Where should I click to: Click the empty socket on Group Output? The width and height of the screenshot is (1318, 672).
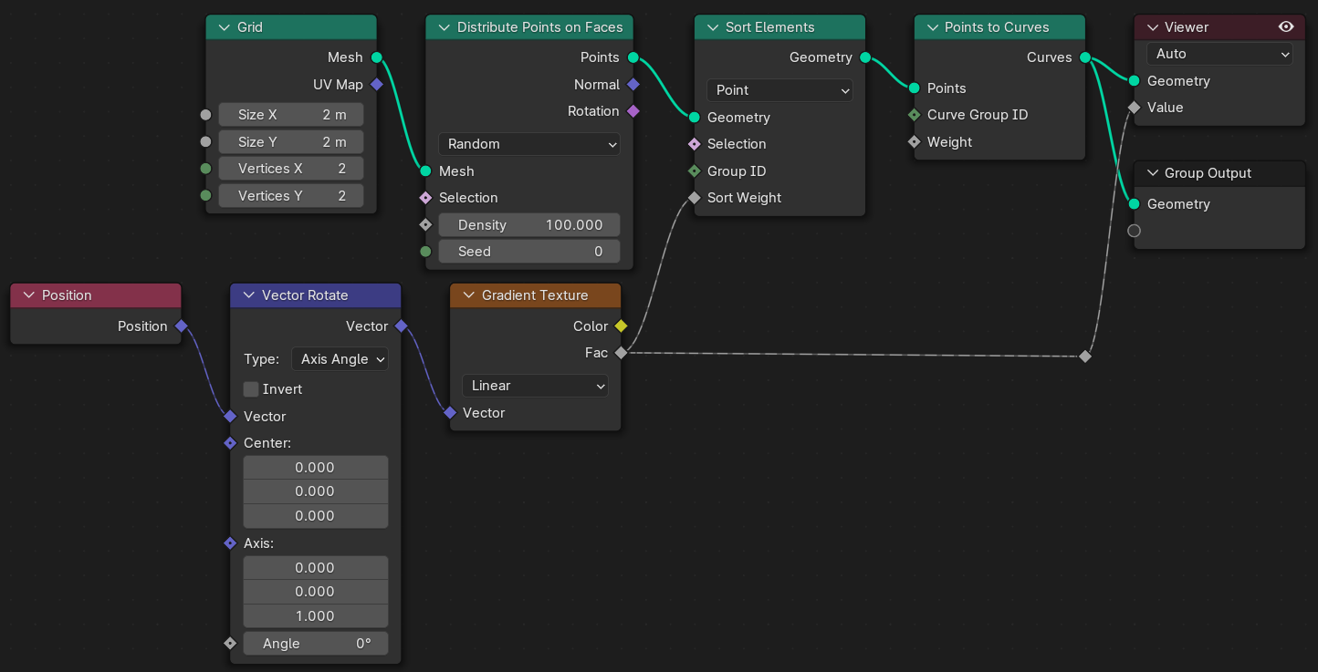[x=1134, y=231]
